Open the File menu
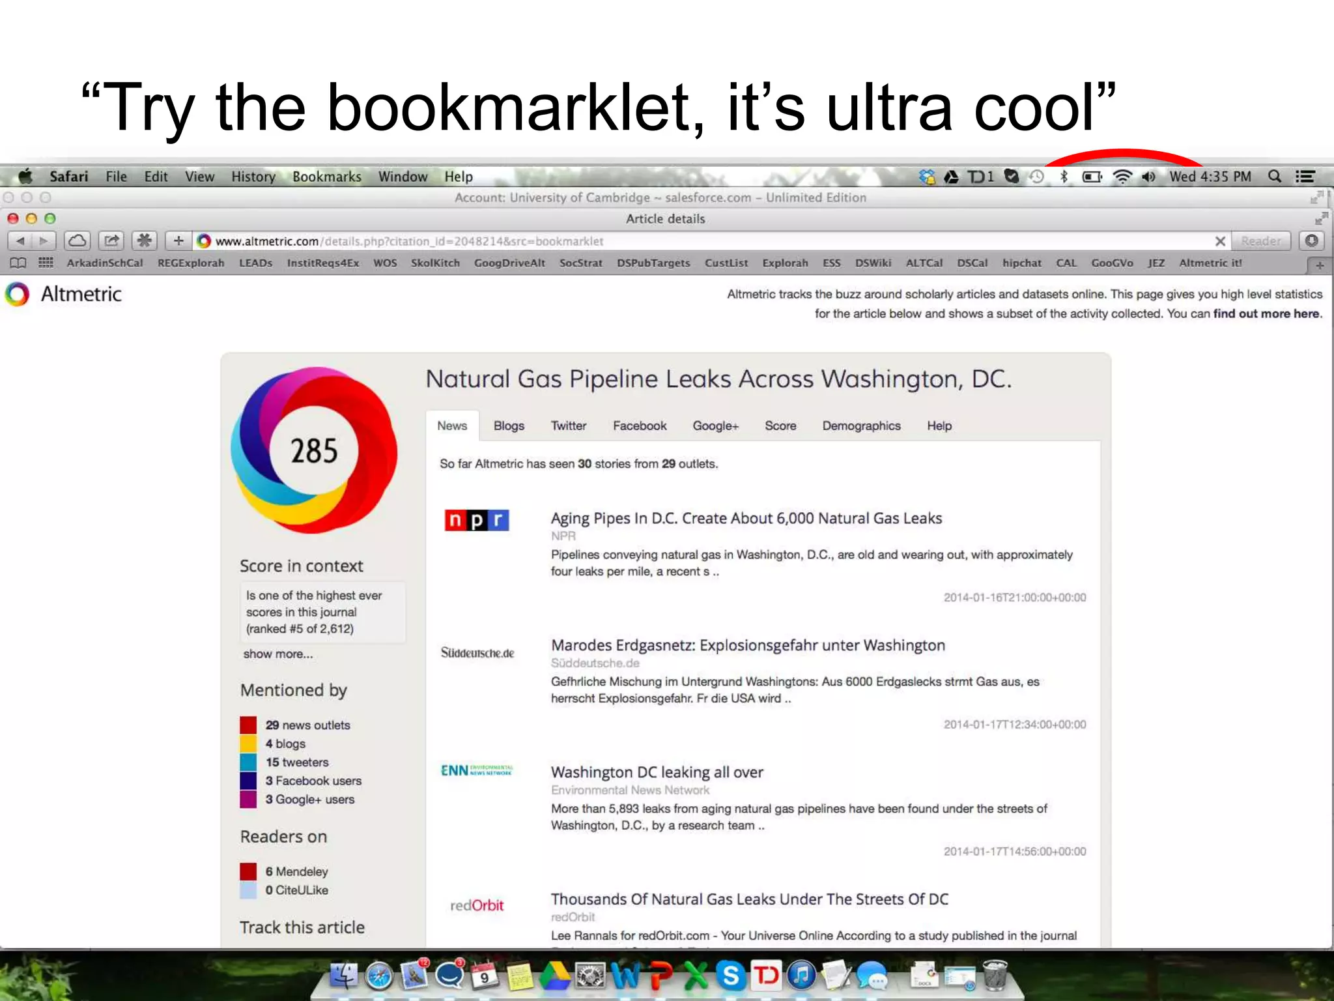 pyautogui.click(x=117, y=177)
